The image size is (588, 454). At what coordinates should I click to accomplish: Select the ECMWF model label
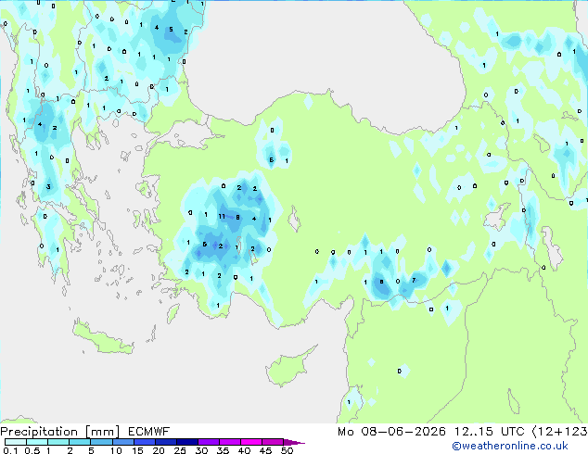(x=149, y=432)
